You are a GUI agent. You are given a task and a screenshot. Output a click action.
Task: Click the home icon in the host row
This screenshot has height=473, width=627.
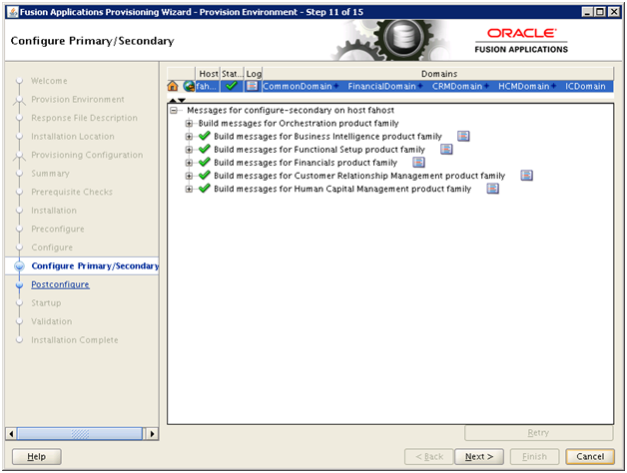pos(173,86)
